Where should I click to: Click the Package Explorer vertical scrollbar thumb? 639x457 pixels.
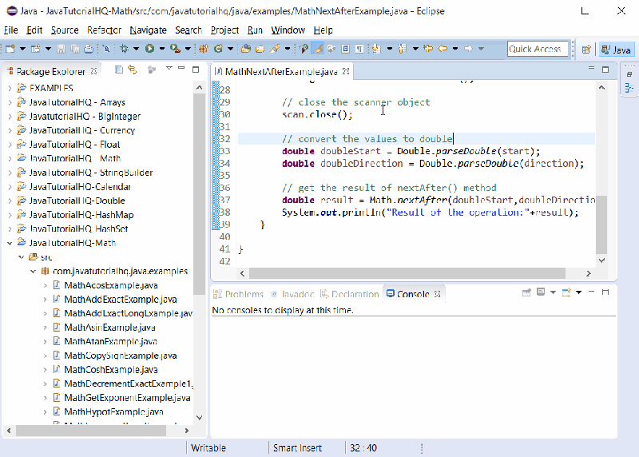[199, 194]
